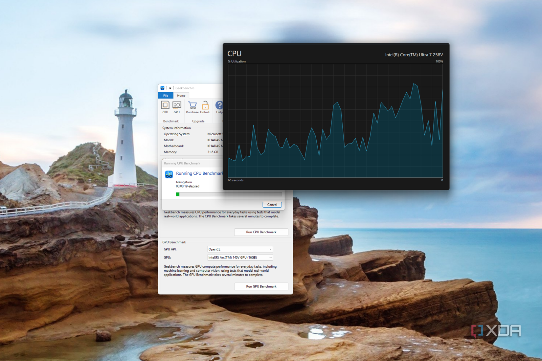Click the Geekbench icon in the benchmark dialog

[169, 174]
